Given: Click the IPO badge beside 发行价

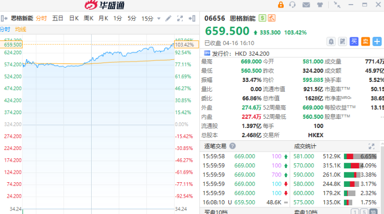Looking at the screenshot, I should (207, 53).
